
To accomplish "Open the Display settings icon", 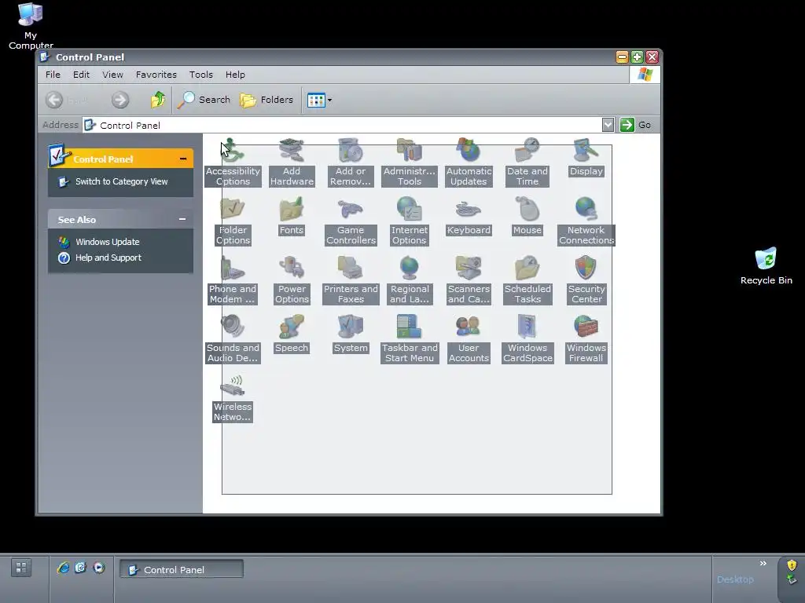I will pyautogui.click(x=586, y=157).
